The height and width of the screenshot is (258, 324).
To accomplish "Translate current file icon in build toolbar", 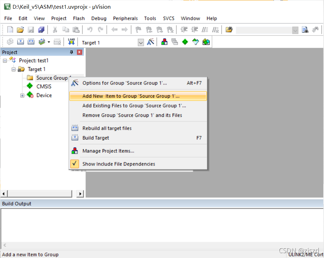I will [10, 42].
